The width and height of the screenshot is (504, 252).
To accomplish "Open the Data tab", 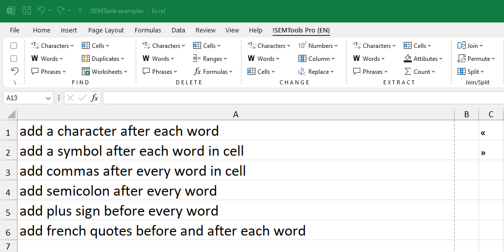I will tap(178, 30).
